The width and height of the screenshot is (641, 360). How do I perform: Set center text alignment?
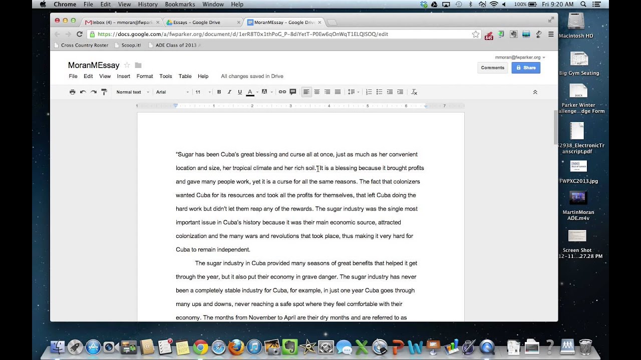pyautogui.click(x=317, y=92)
